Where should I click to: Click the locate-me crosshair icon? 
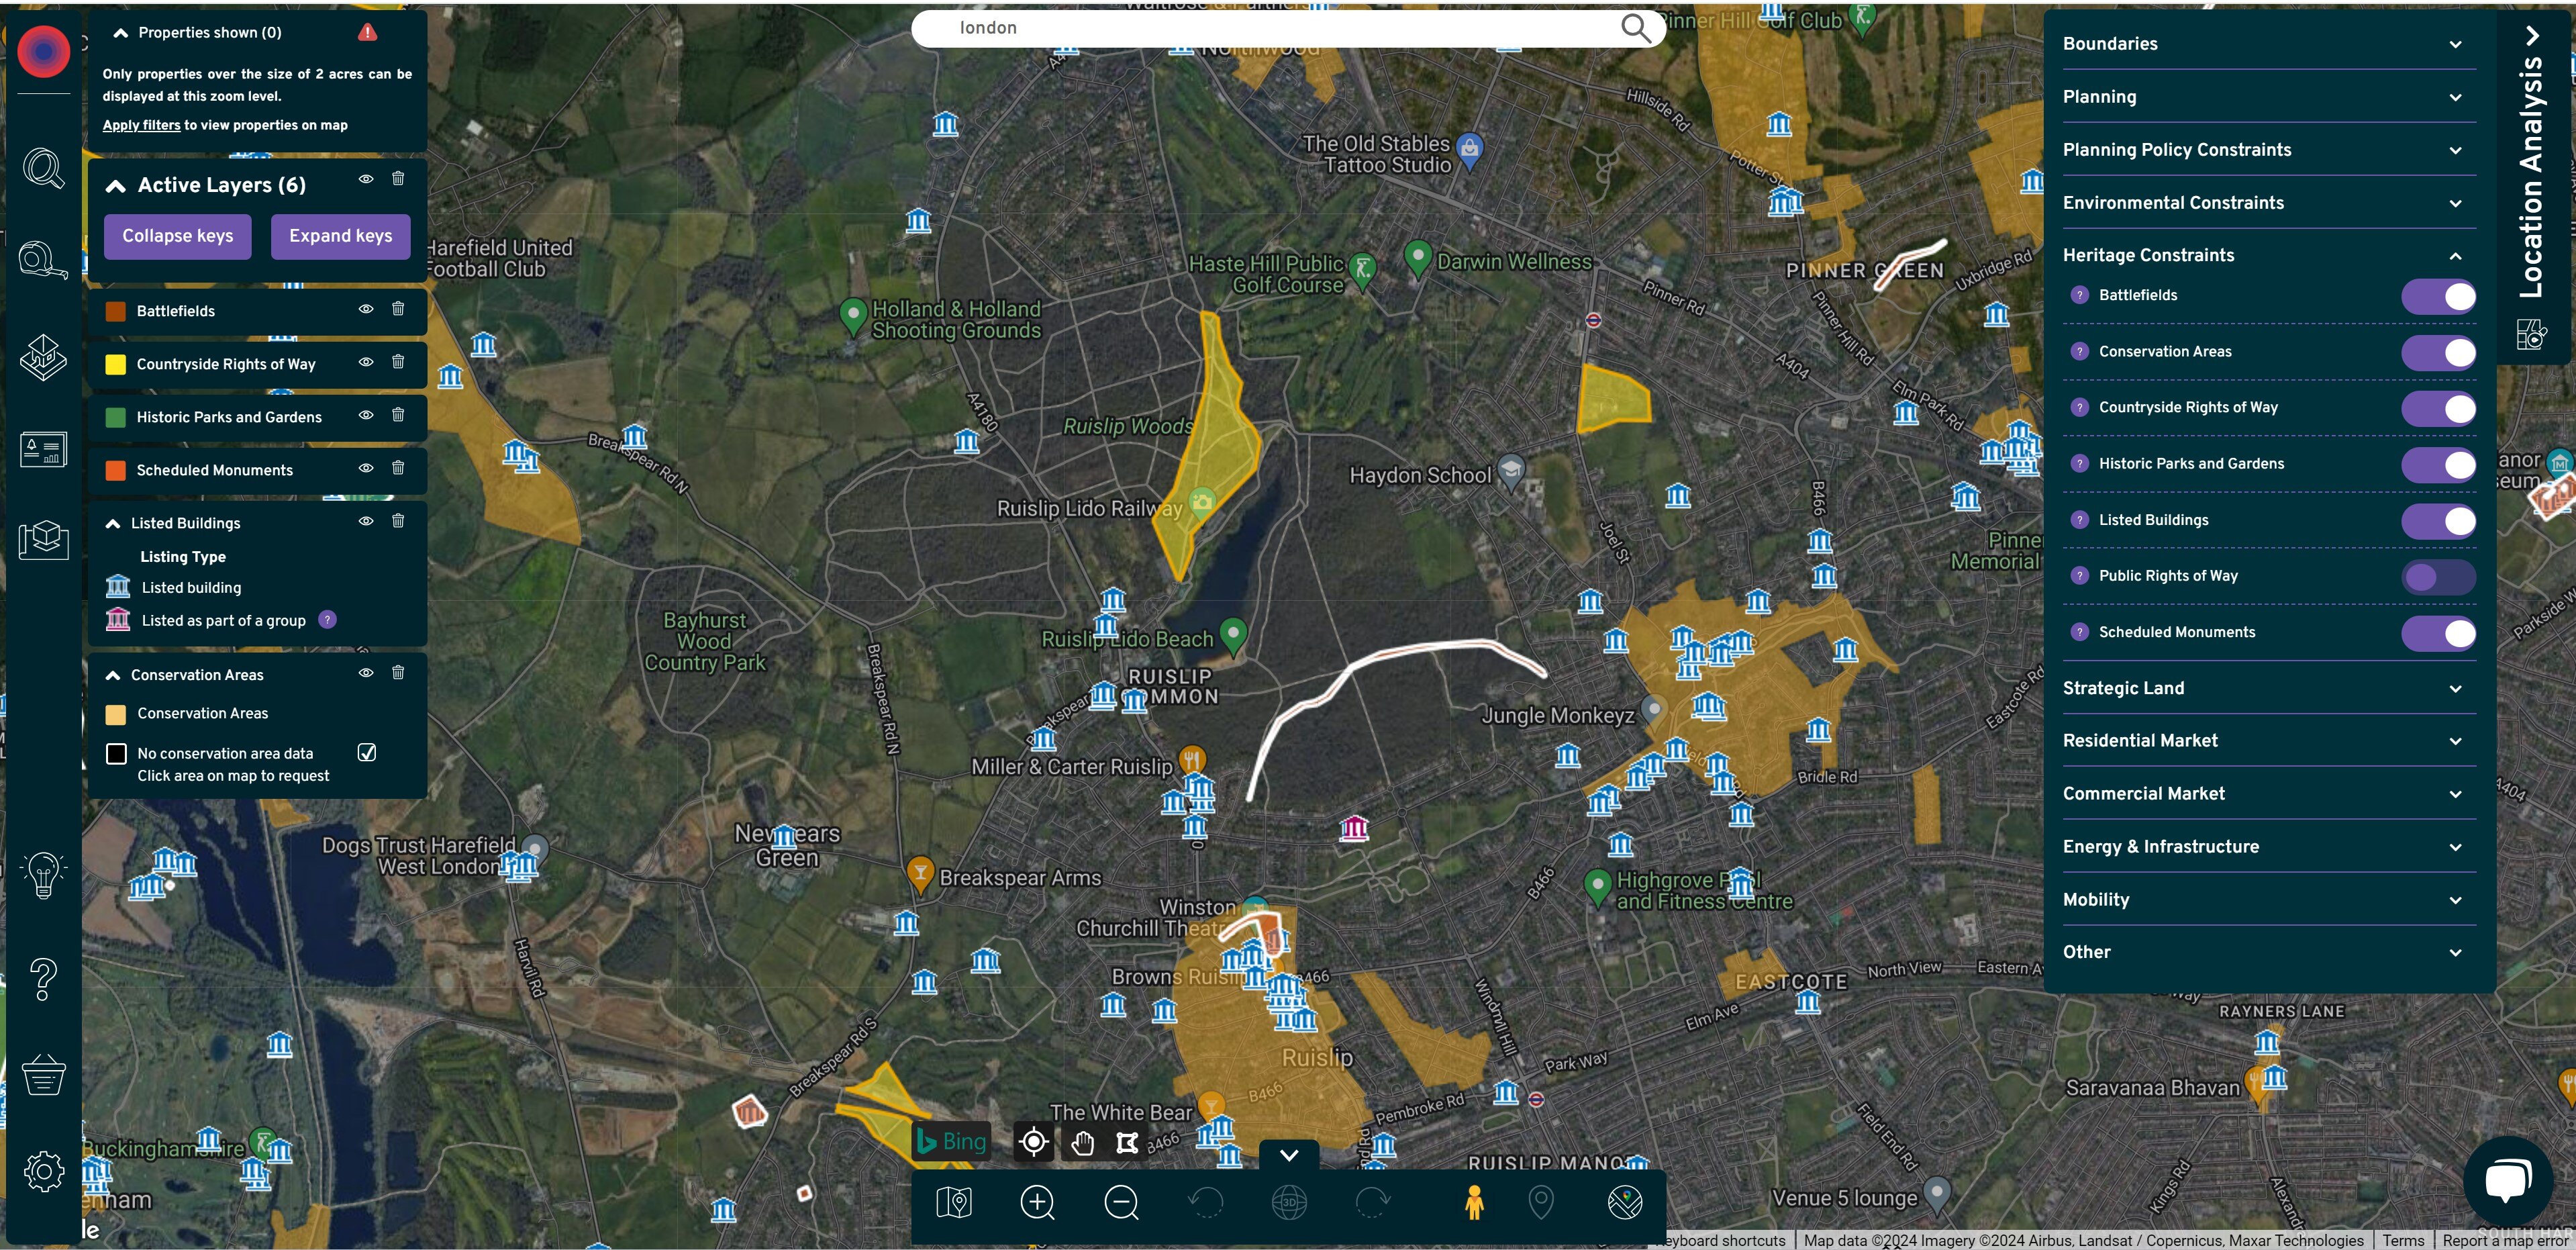(x=1034, y=1142)
